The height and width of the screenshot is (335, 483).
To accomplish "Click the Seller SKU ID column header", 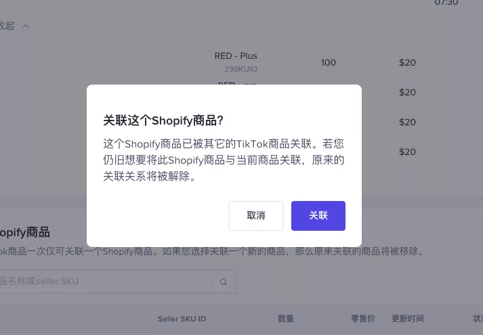I will [x=182, y=319].
